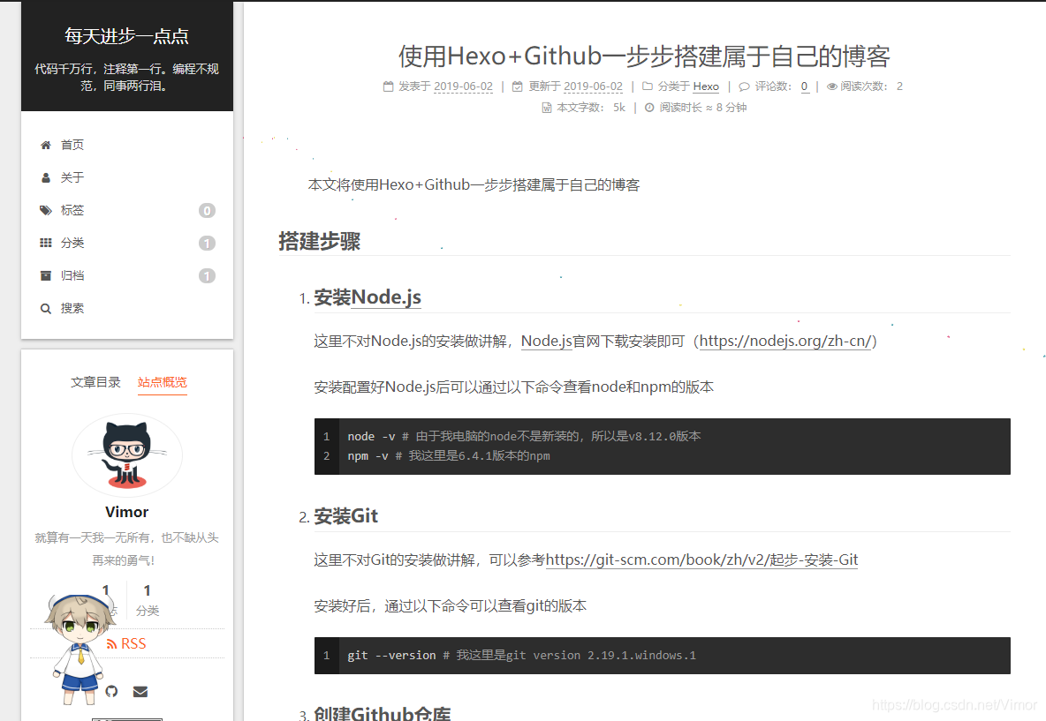Click the published date 2019-06-02 after 发表于
Viewport: 1046px width, 721px height.
click(463, 86)
